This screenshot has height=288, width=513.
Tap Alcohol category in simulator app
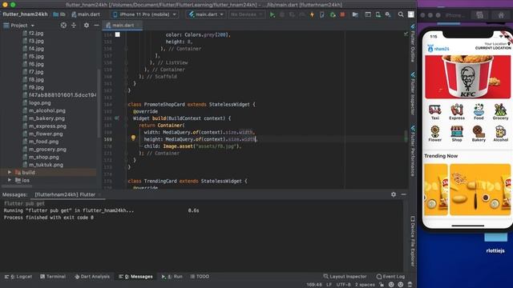coord(500,134)
